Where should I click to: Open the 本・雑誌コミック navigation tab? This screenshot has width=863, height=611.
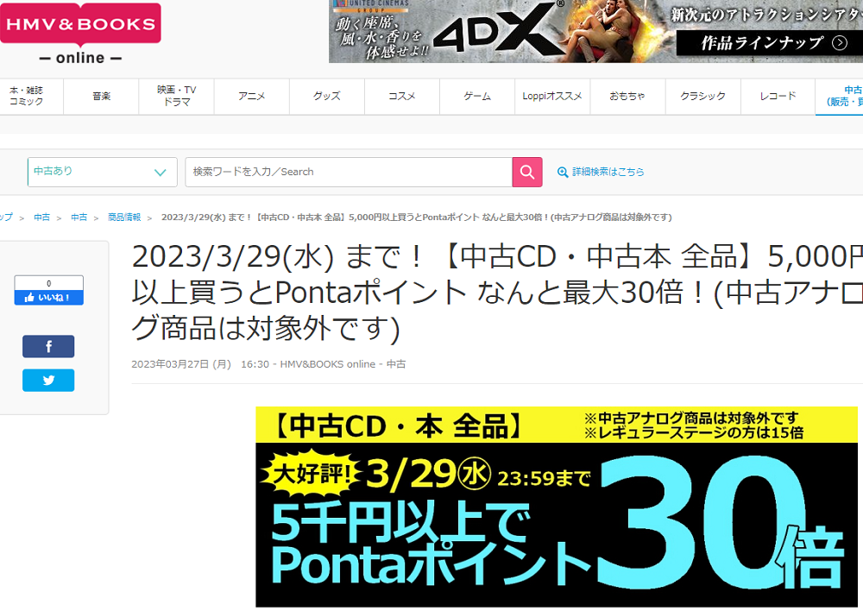[x=31, y=97]
